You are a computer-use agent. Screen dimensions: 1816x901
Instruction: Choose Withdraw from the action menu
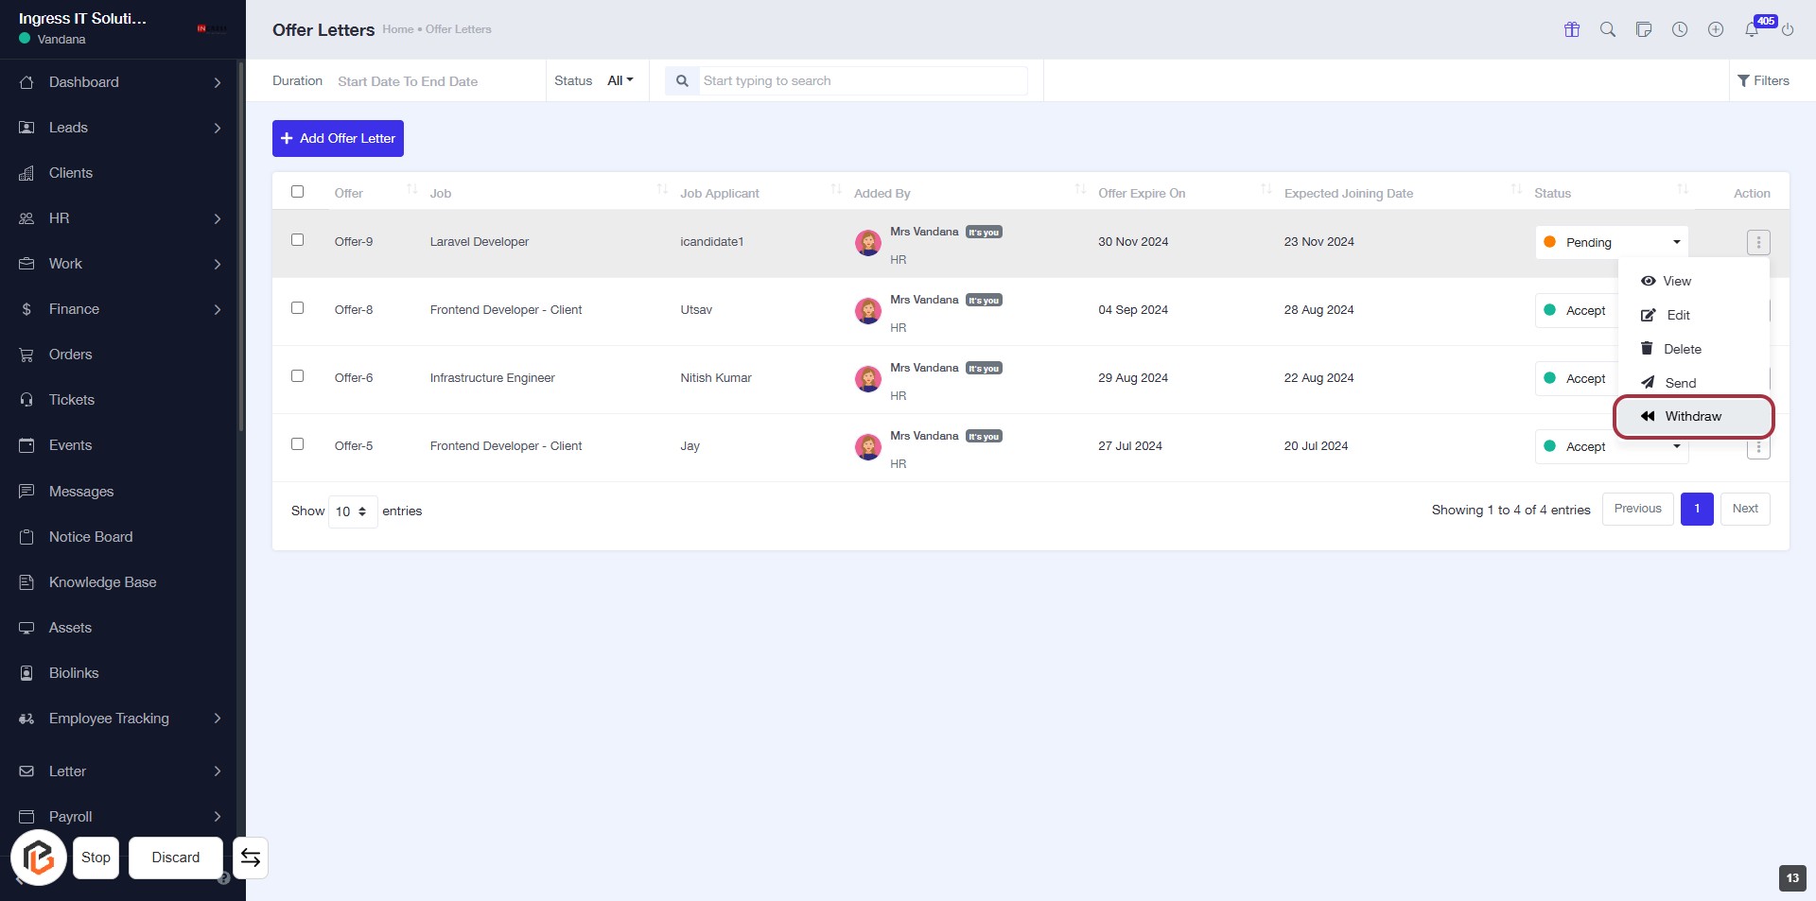click(x=1692, y=417)
